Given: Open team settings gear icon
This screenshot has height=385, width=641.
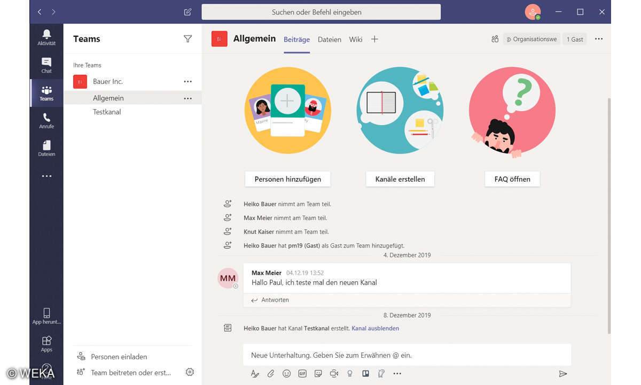Looking at the screenshot, I should 190,372.
